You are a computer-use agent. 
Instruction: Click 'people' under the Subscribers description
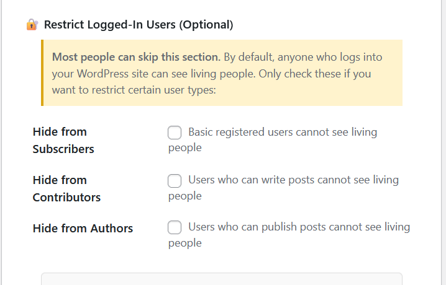click(x=184, y=148)
